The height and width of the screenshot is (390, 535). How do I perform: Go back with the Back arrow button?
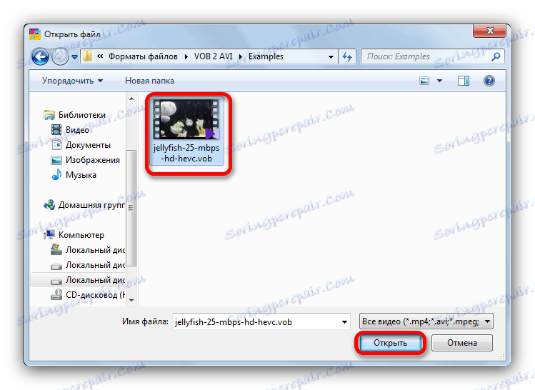(40, 56)
